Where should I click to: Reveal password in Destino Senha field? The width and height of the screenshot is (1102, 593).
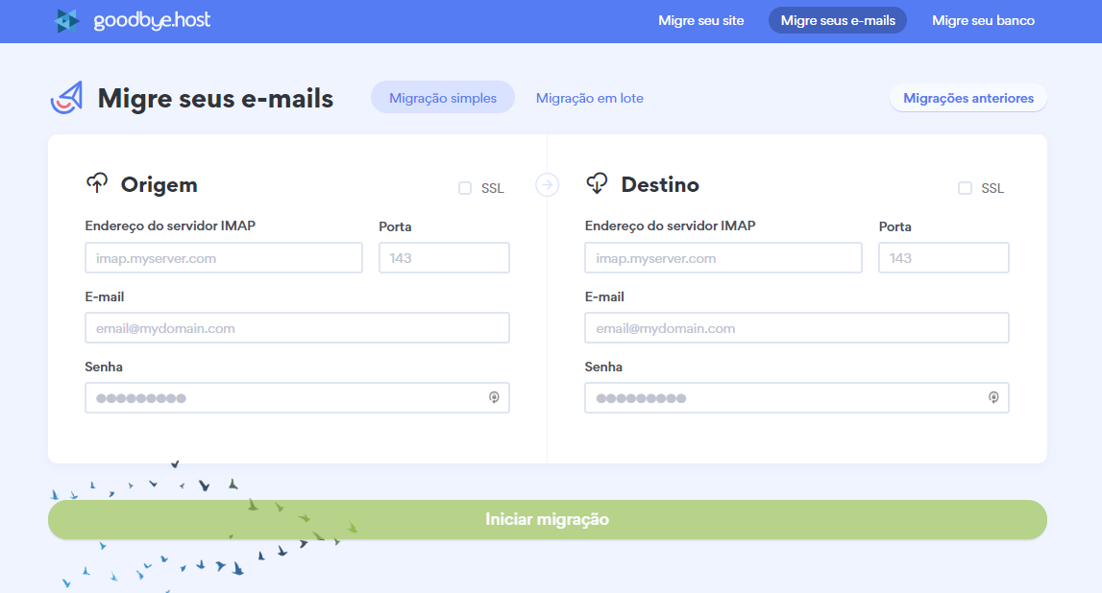(993, 398)
